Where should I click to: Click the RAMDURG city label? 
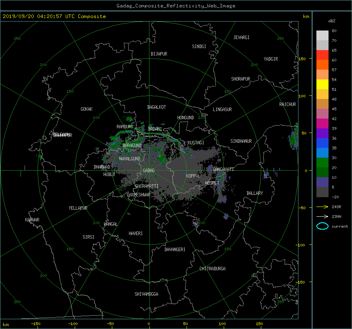(125, 127)
